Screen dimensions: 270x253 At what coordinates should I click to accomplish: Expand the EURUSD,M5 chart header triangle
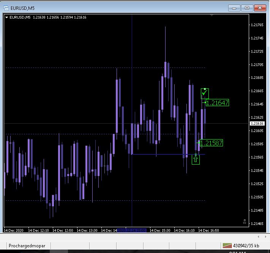tap(7, 17)
